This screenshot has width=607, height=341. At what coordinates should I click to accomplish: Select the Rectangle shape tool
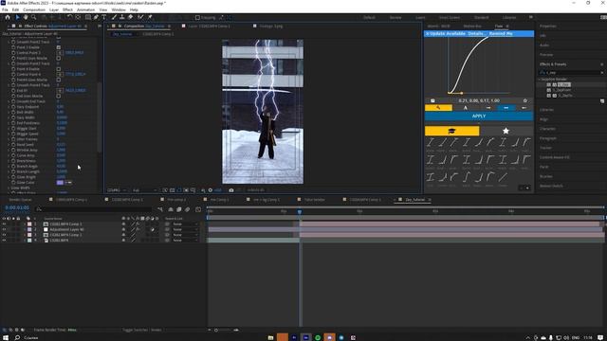click(88, 17)
